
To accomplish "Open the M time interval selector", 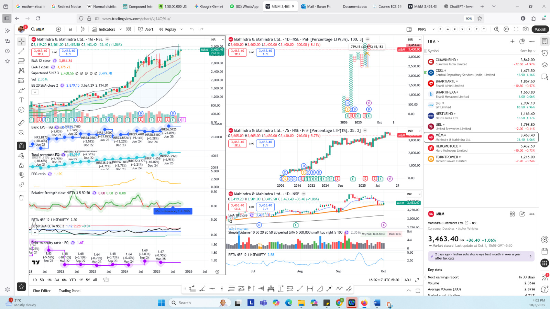I will point(70,29).
